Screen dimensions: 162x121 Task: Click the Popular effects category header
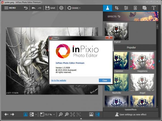pyautogui.click(x=131, y=47)
